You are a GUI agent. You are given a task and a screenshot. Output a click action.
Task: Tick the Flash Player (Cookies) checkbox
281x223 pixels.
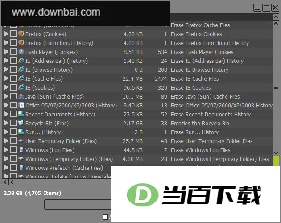[13, 52]
